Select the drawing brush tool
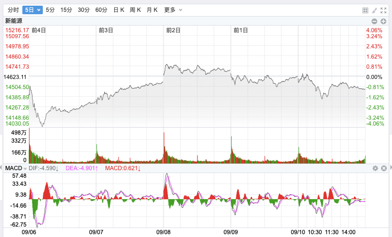392x237 pixels. click(x=374, y=10)
